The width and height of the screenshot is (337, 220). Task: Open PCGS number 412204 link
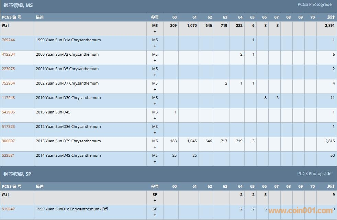[x=8, y=54]
